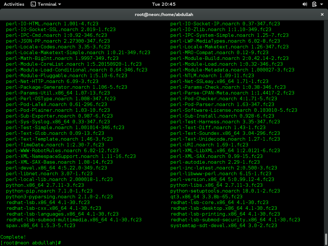The width and height of the screenshot is (328, 246).
Task: Select perl-WWW-RobotRules.noarch line
Action: (62, 151)
